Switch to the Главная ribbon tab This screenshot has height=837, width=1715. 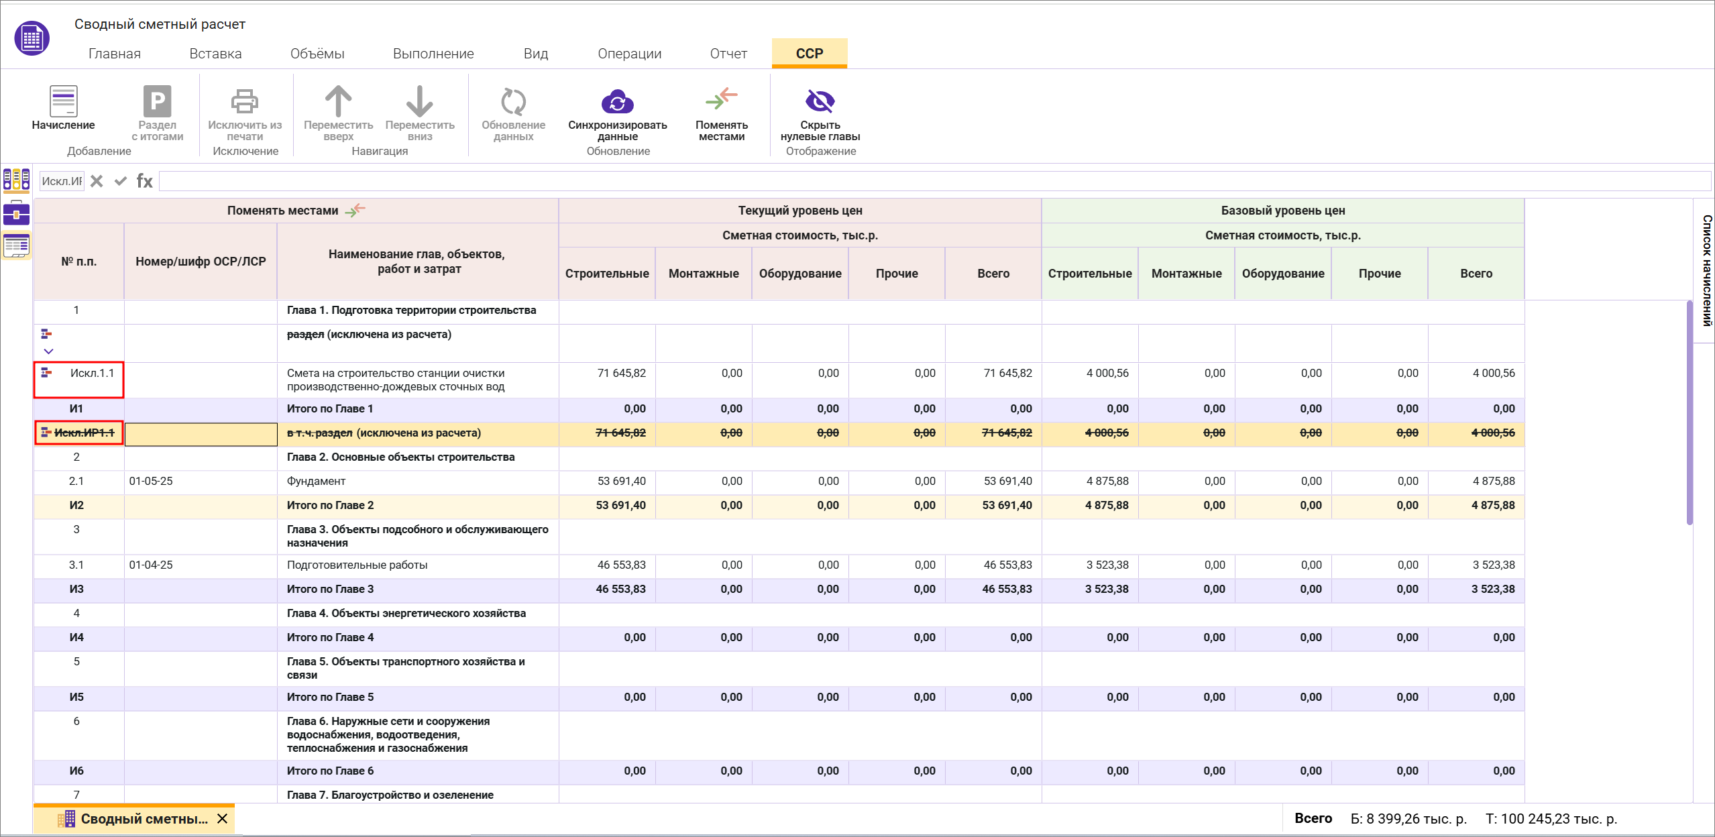click(x=115, y=54)
